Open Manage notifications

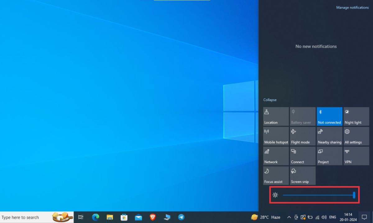click(x=352, y=7)
